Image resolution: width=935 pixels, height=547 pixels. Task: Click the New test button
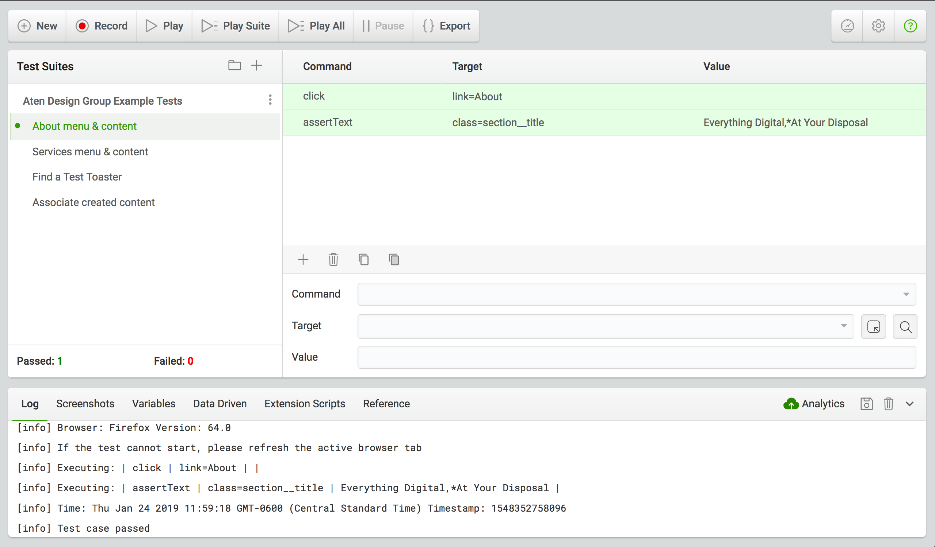(x=37, y=26)
